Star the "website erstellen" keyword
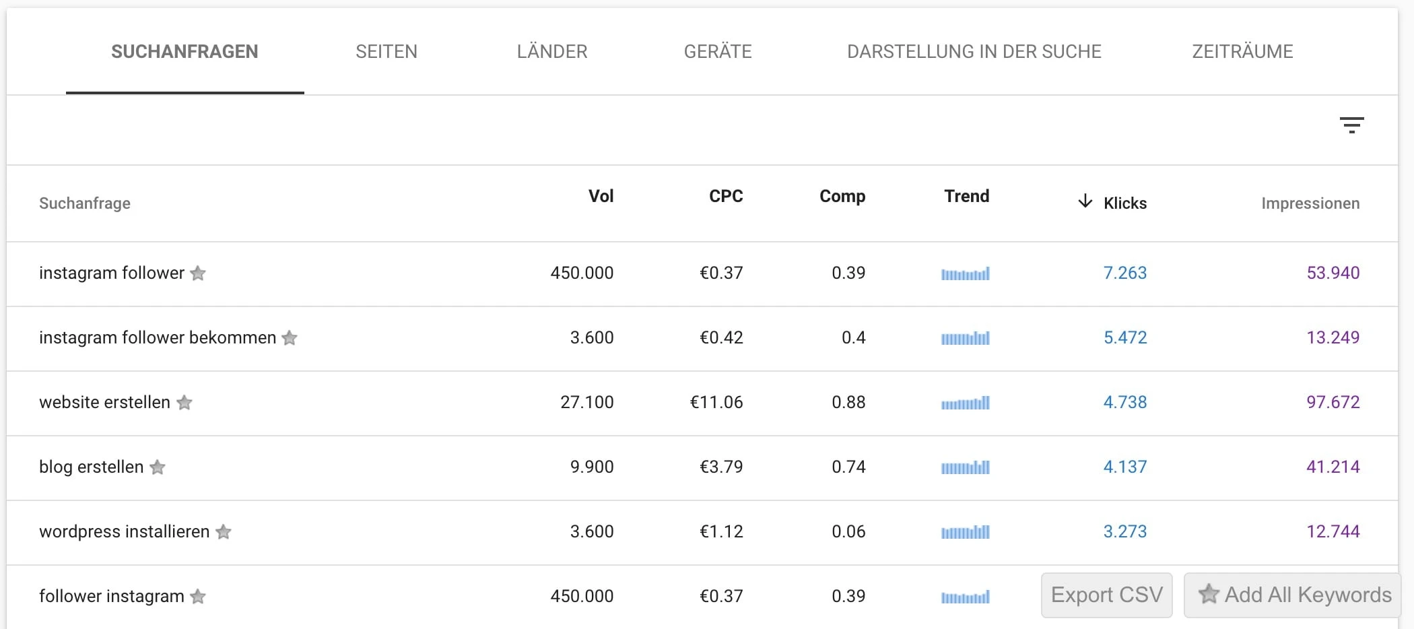 (x=186, y=403)
